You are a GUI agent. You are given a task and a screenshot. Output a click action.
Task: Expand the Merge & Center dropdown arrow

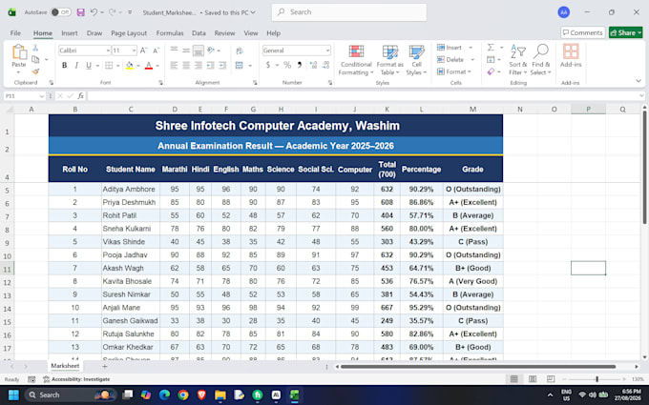(250, 66)
